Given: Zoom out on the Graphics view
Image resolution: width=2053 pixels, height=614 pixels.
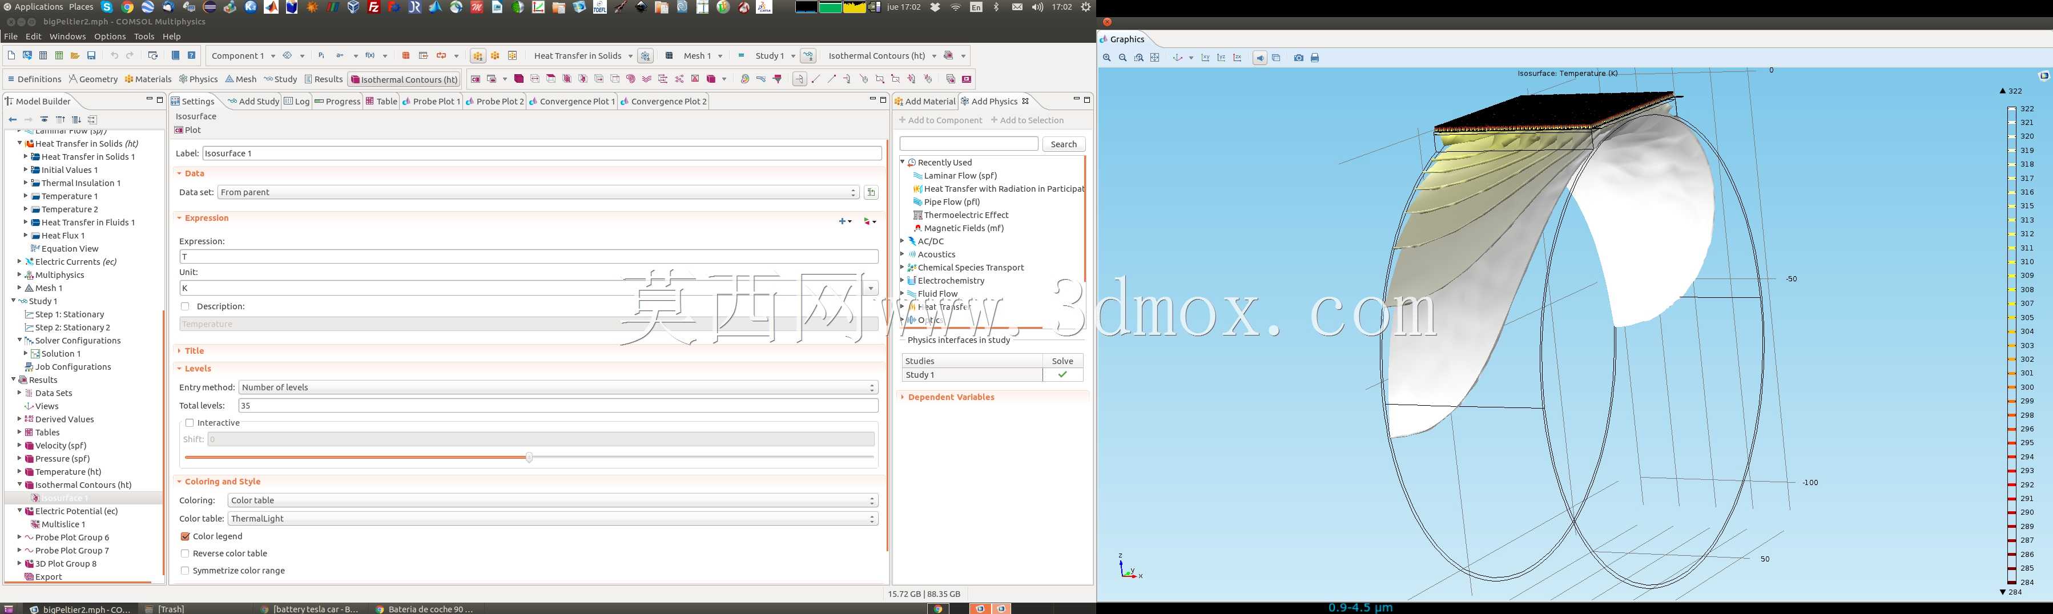Looking at the screenshot, I should 1123,58.
